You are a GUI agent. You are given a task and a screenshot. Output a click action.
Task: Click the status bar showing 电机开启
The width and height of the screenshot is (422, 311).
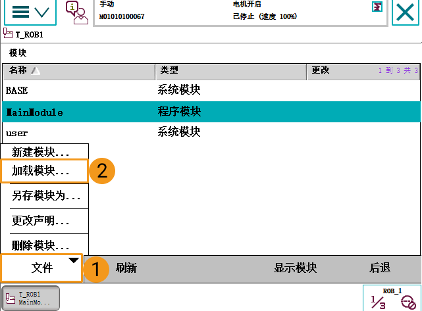tap(240, 12)
